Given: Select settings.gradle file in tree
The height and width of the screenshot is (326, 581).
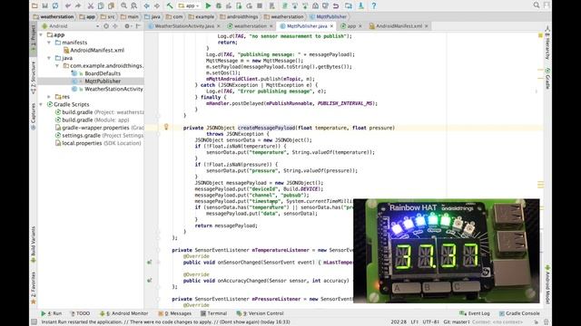Looking at the screenshot, I should 99,136.
